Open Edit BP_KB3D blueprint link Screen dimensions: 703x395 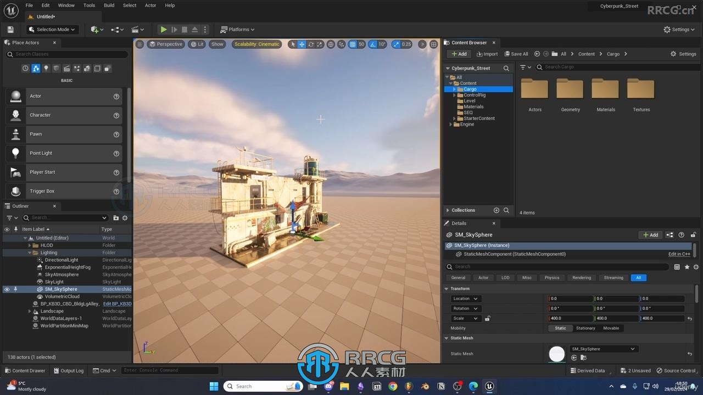[x=118, y=304]
